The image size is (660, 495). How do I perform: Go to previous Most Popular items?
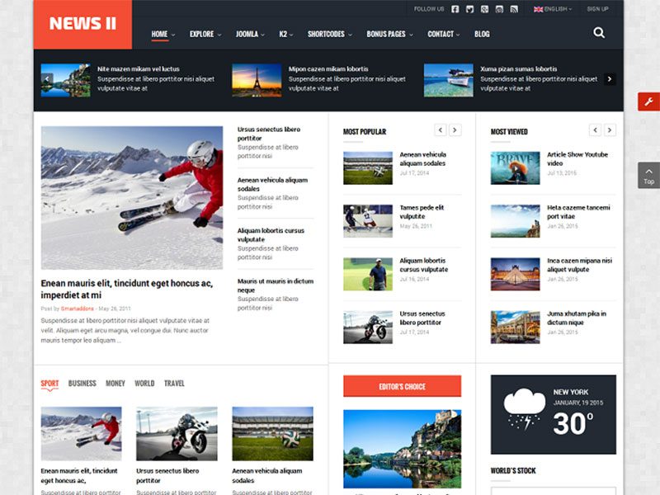[441, 130]
